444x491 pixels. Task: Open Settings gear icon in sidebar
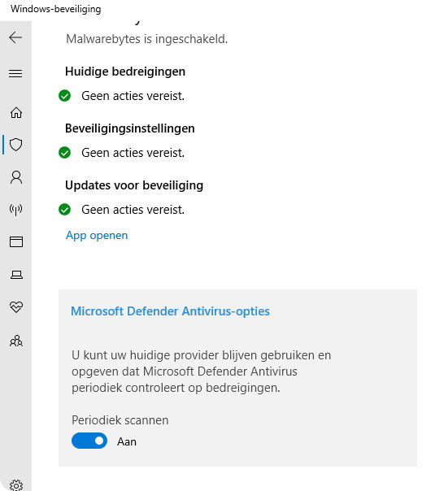coord(16,485)
